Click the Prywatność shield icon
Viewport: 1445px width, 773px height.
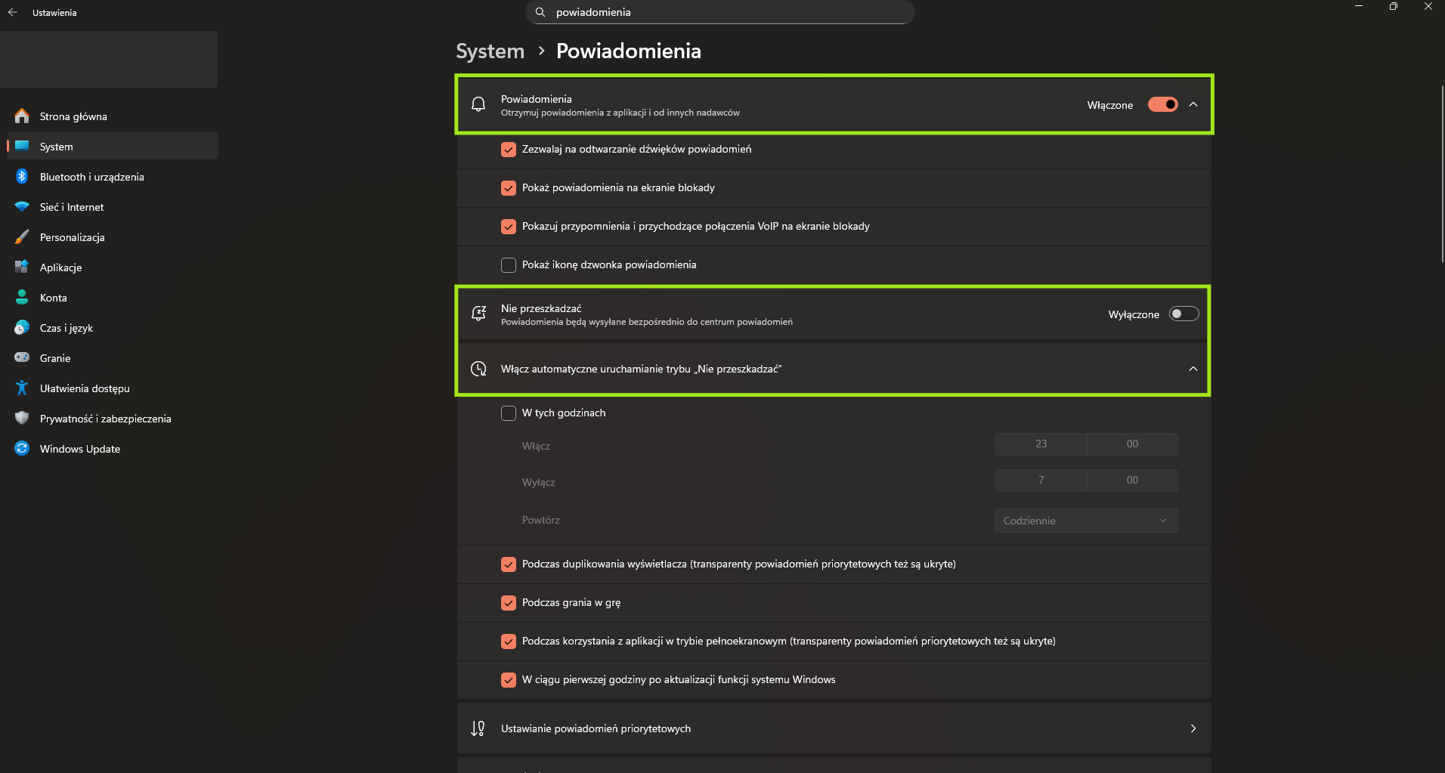[22, 419]
